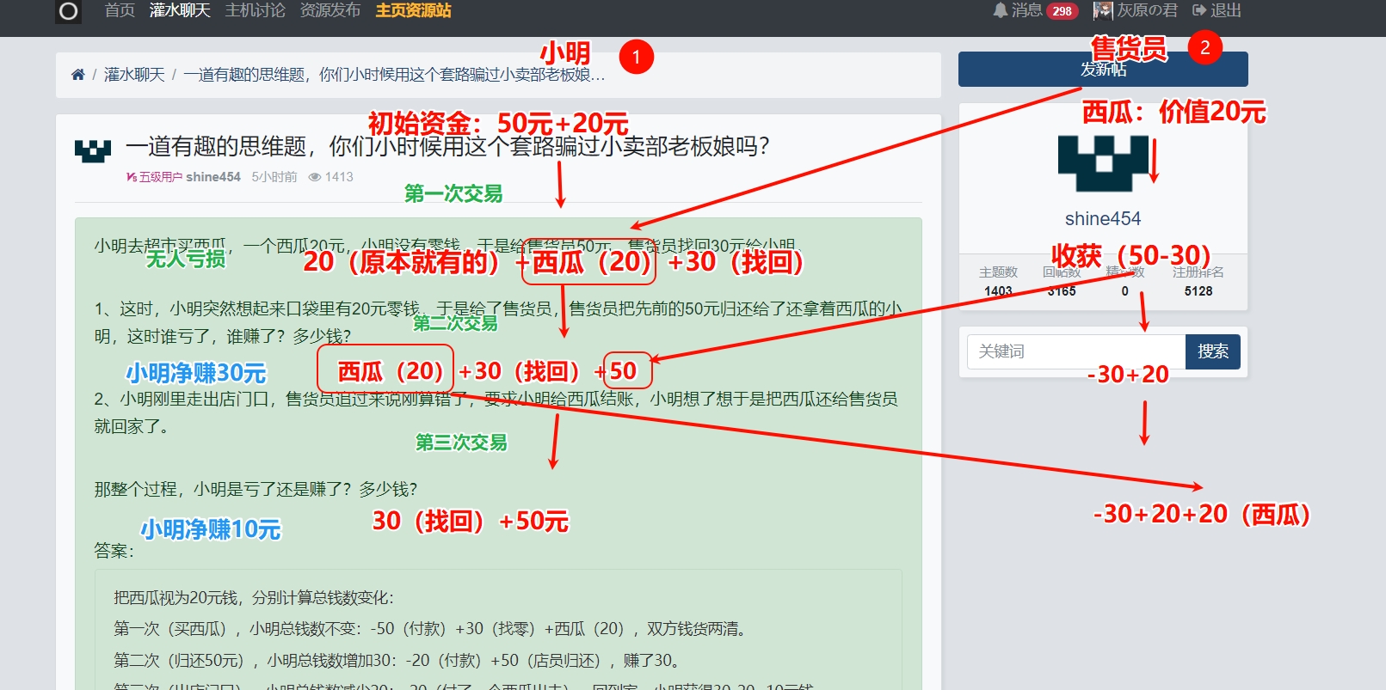Open 灌水聊天 breadcrumb link
1386x690 pixels.
pos(134,75)
